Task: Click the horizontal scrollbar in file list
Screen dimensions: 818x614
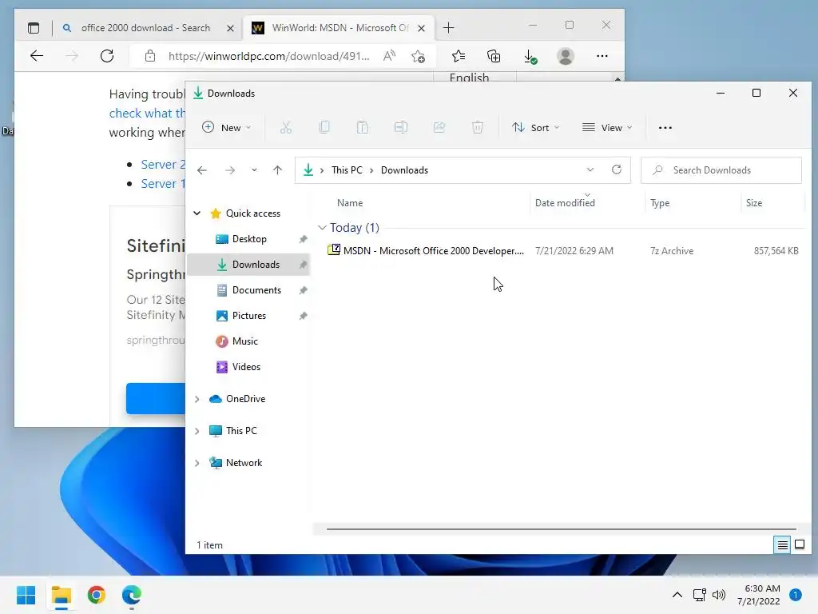Action: coord(562,529)
